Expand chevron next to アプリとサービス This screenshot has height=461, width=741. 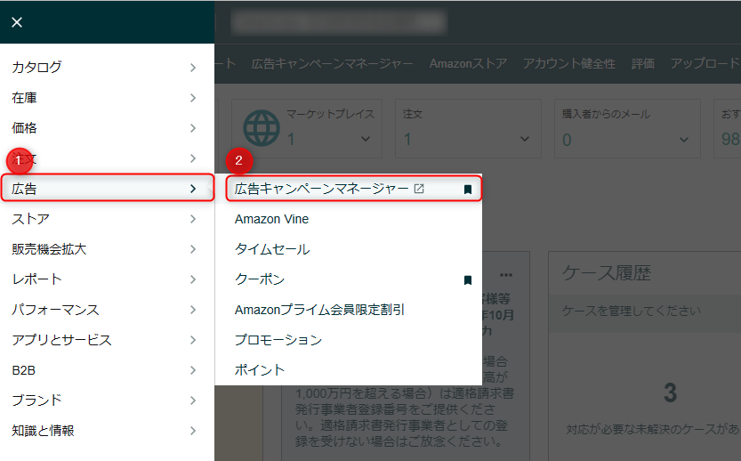pos(193,340)
